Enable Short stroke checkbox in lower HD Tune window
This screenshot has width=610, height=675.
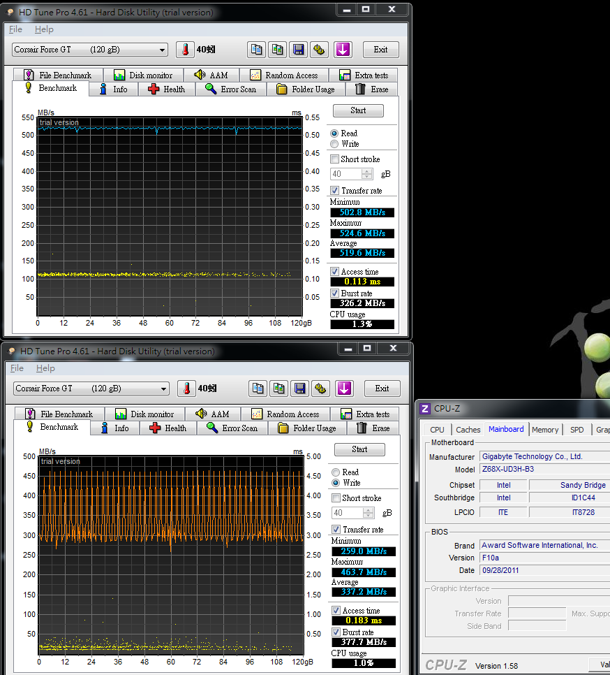click(x=336, y=498)
